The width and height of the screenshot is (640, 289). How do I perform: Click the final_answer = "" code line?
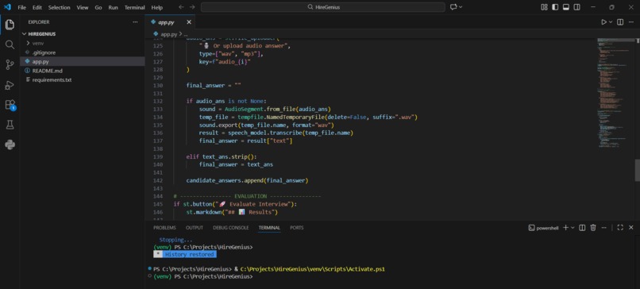point(214,85)
